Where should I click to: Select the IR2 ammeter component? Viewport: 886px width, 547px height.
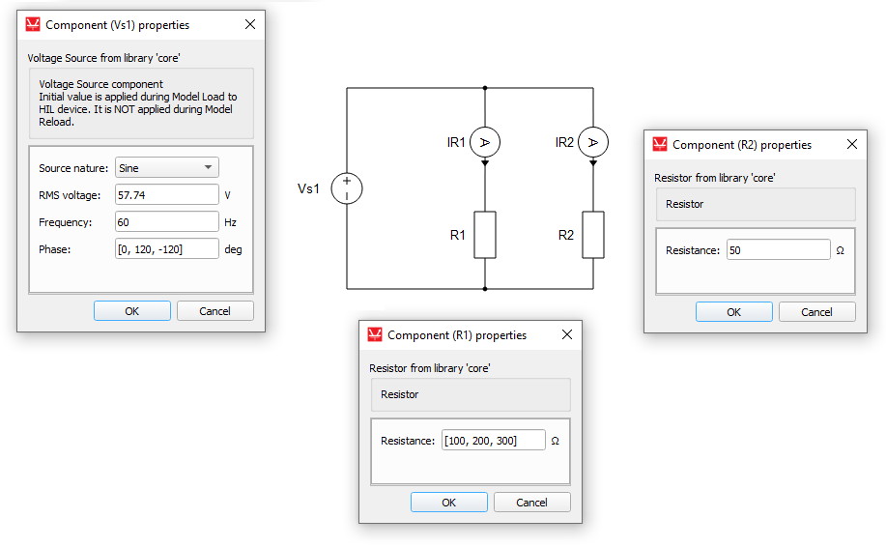tap(593, 143)
